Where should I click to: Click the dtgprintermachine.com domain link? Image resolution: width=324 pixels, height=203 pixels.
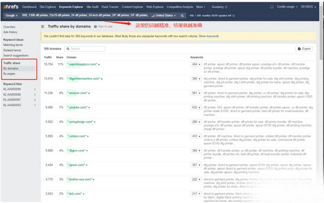coord(84,79)
